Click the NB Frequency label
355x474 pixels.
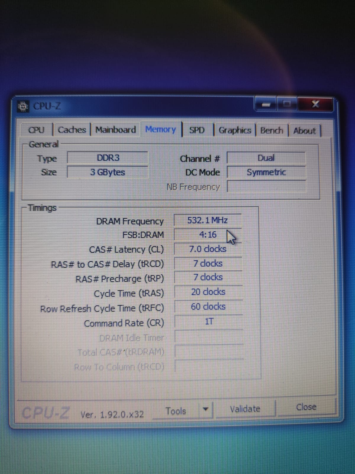click(x=193, y=187)
